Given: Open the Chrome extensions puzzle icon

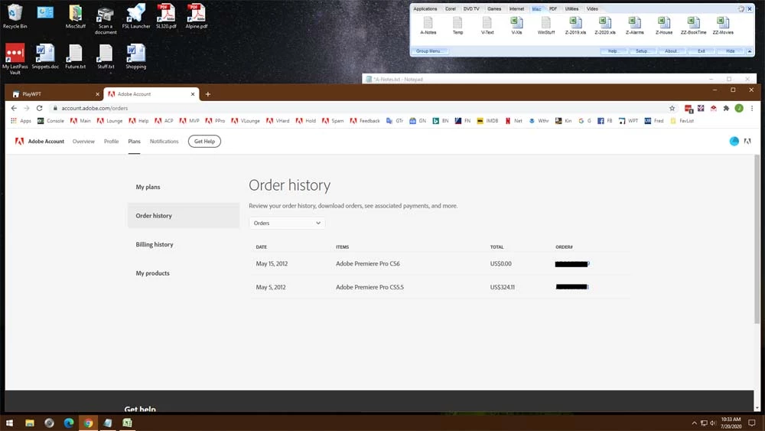Looking at the screenshot, I should [x=726, y=109].
